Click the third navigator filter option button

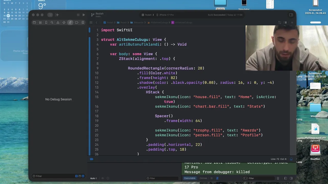click(83, 176)
